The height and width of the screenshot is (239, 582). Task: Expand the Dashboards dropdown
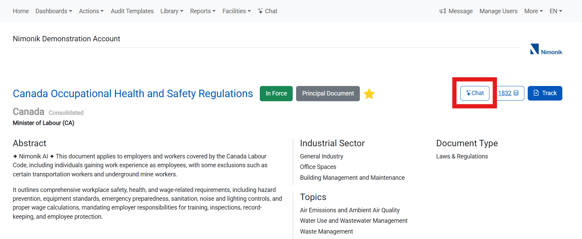coord(54,11)
